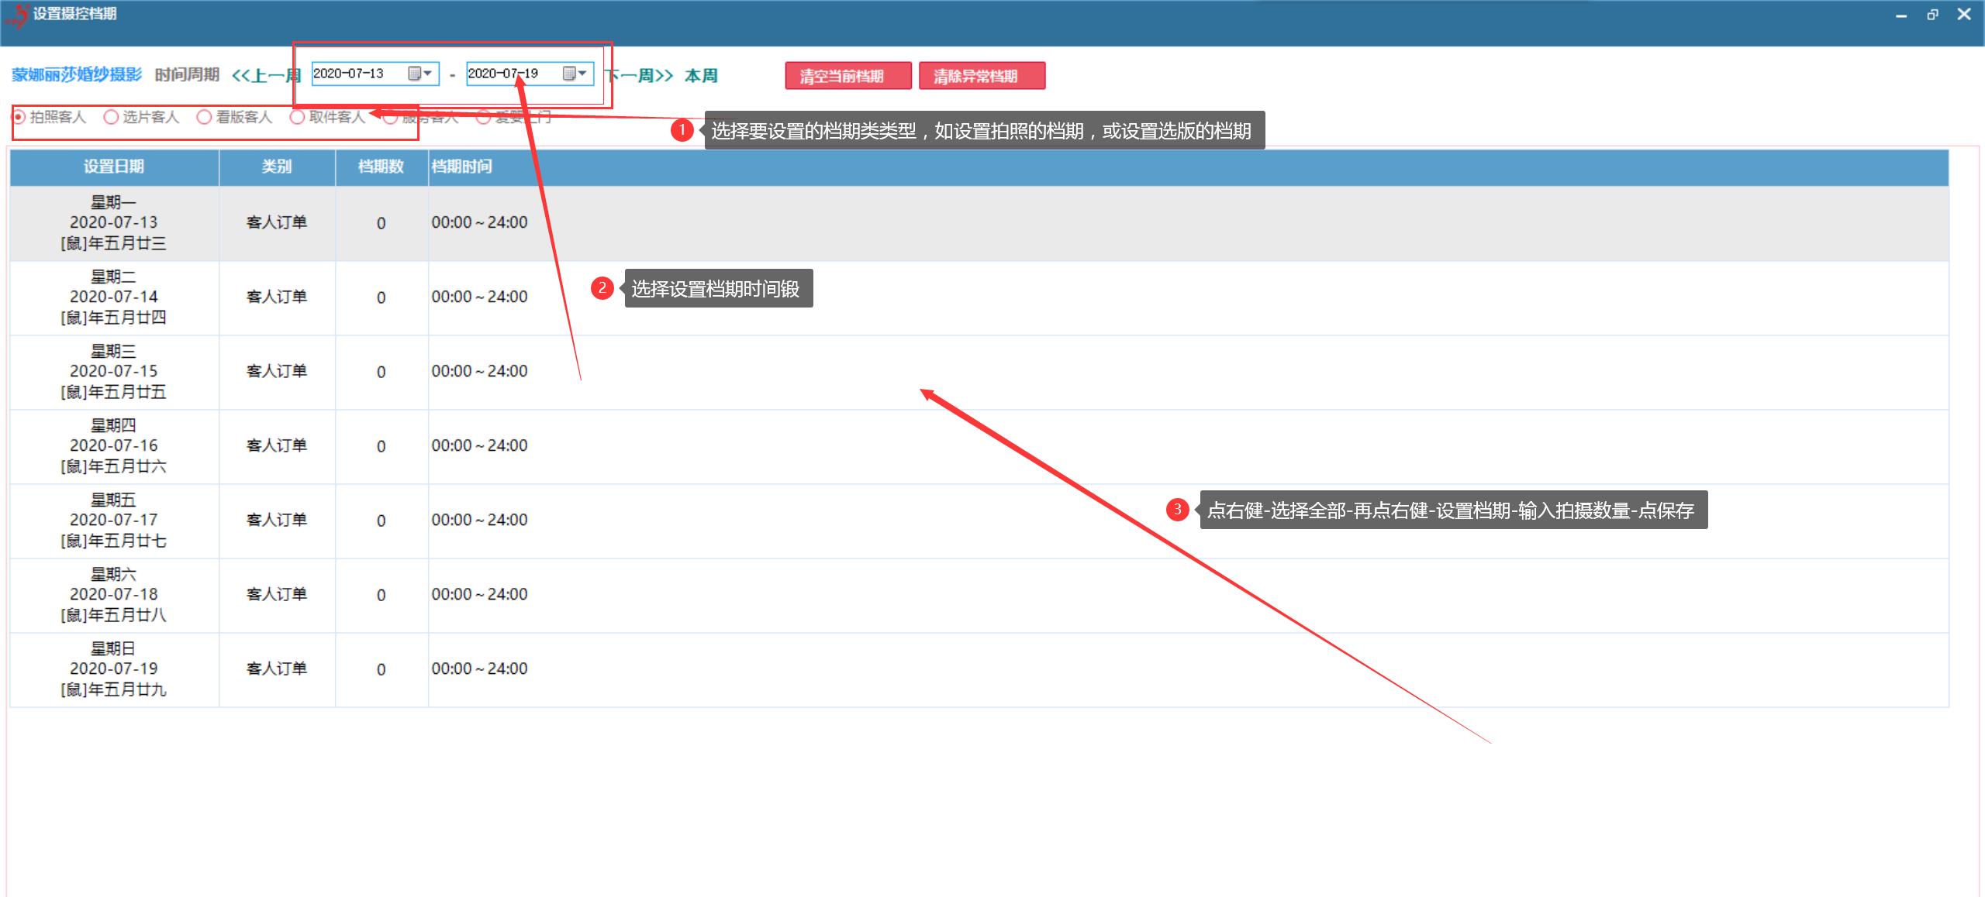Open the end date calendar picker
Viewport: 1985px width, 897px height.
(x=575, y=74)
